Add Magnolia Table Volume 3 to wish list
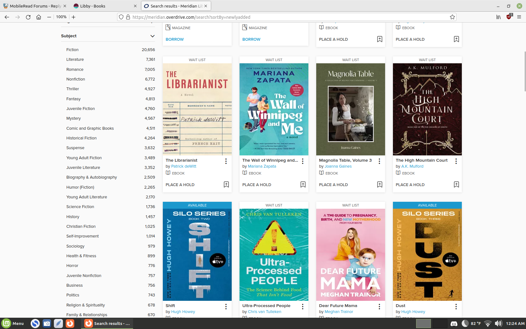Viewport: 526px width, 329px height. (380, 185)
